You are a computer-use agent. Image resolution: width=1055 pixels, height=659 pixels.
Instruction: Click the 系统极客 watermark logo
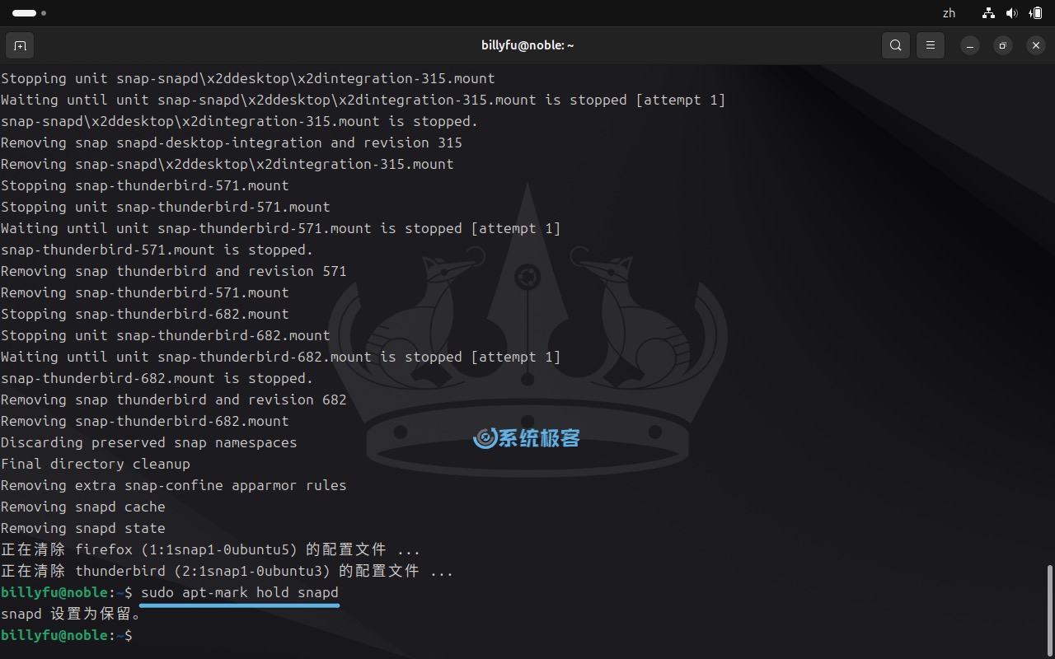pos(527,438)
